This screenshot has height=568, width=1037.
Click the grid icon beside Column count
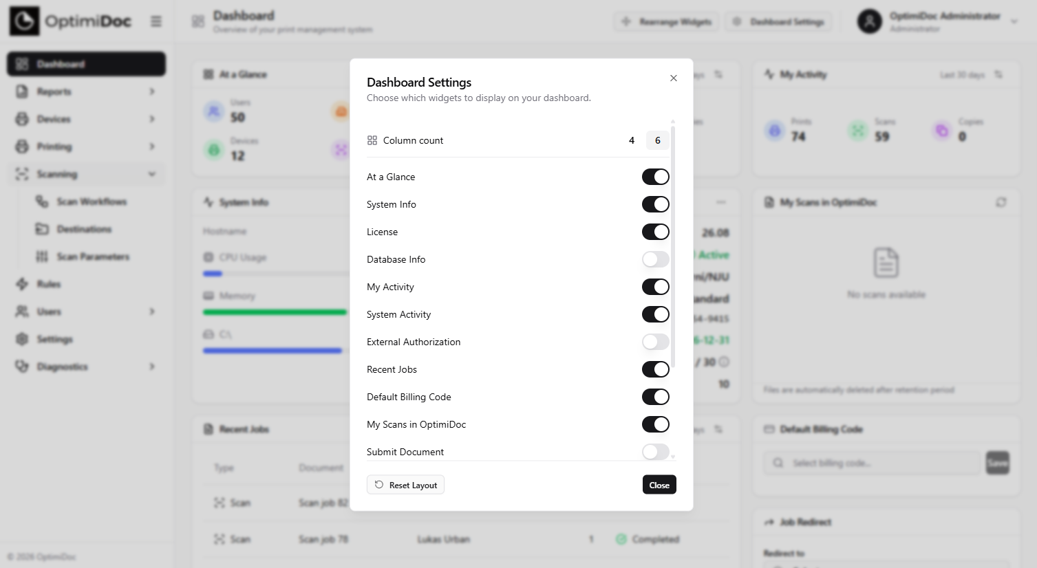(x=372, y=140)
